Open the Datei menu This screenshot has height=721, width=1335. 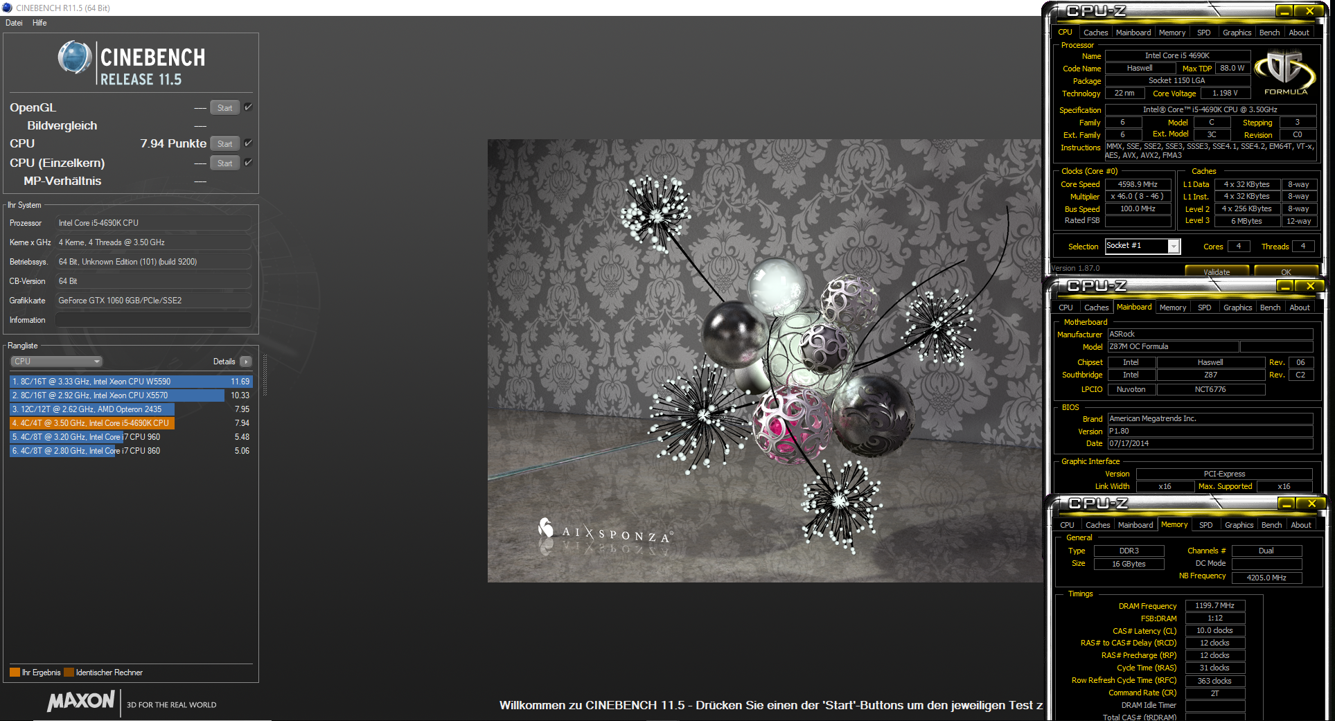[14, 23]
